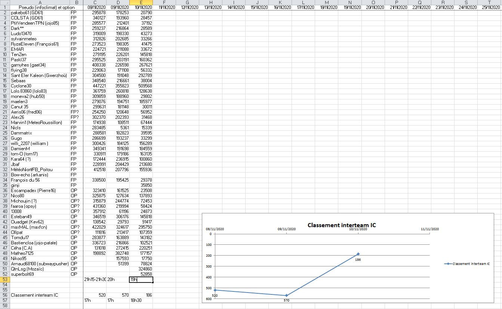Viewport: 502px width, 309px height.
Task: Select the 'sylvainmeteo' cell
Action: coord(39,38)
